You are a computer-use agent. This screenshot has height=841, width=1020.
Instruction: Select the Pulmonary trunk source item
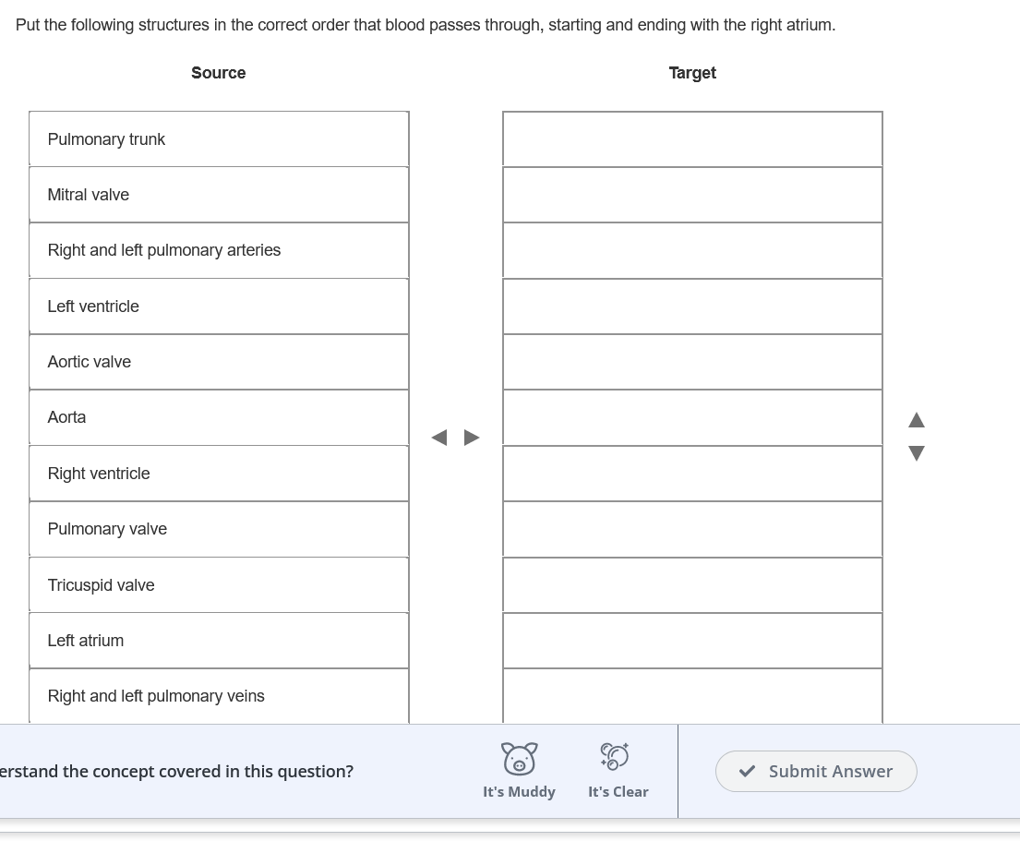click(x=219, y=139)
